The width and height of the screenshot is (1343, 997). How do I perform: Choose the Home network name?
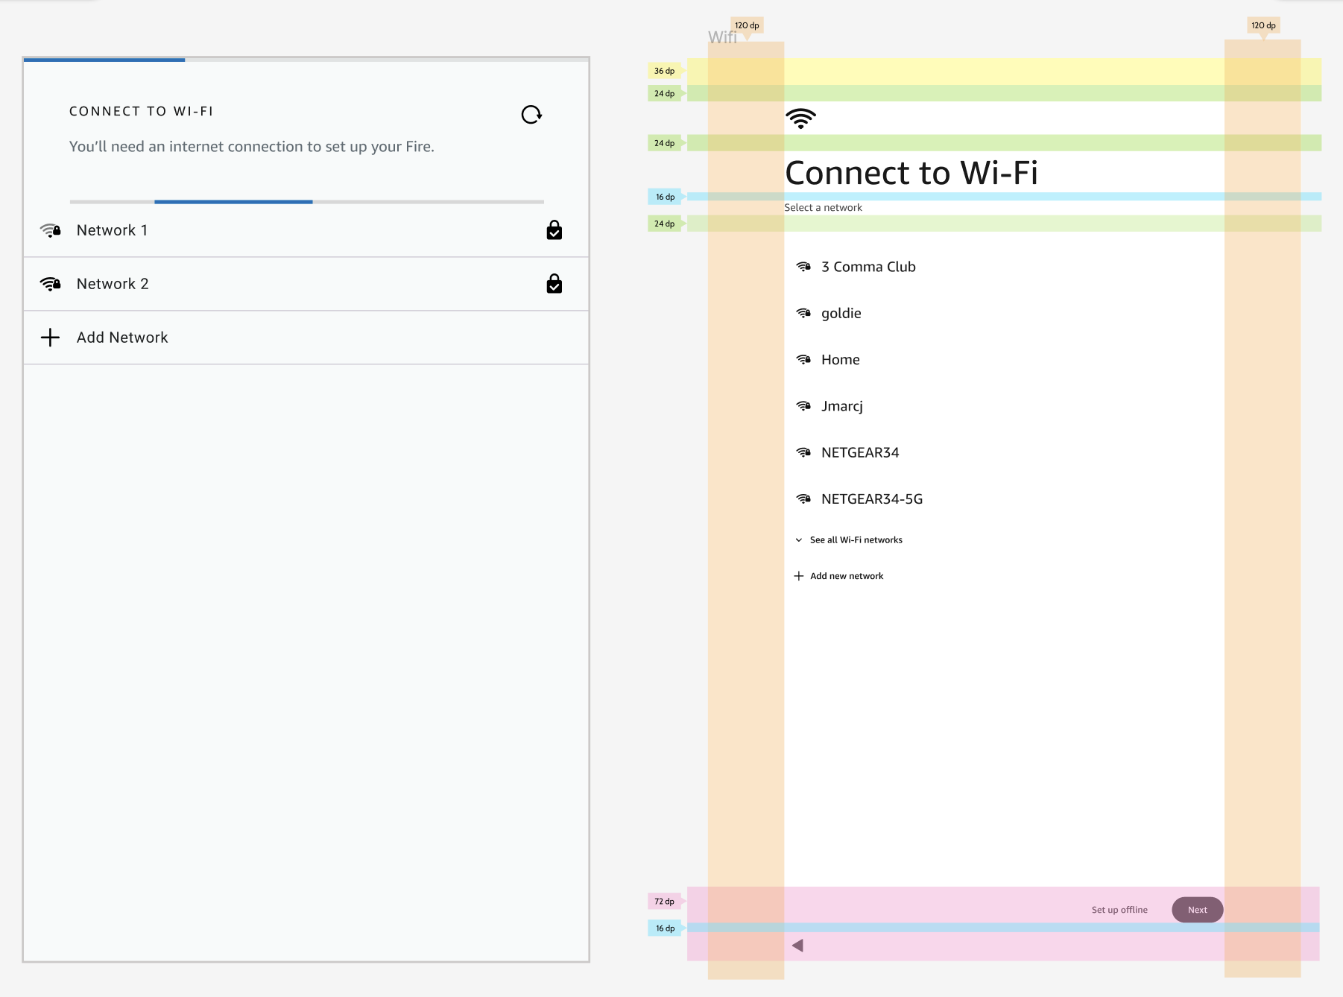point(841,360)
